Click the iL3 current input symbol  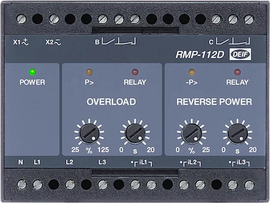pyautogui.click(x=239, y=162)
